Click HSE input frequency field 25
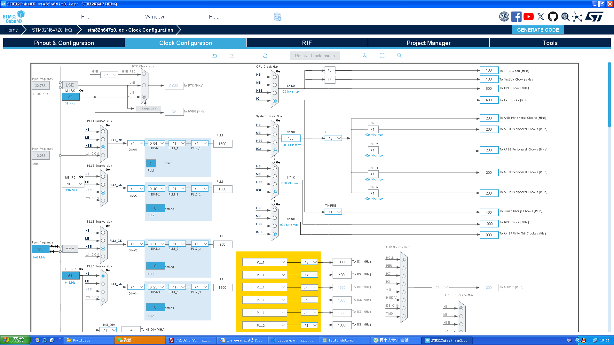The image size is (614, 345). pos(40,249)
